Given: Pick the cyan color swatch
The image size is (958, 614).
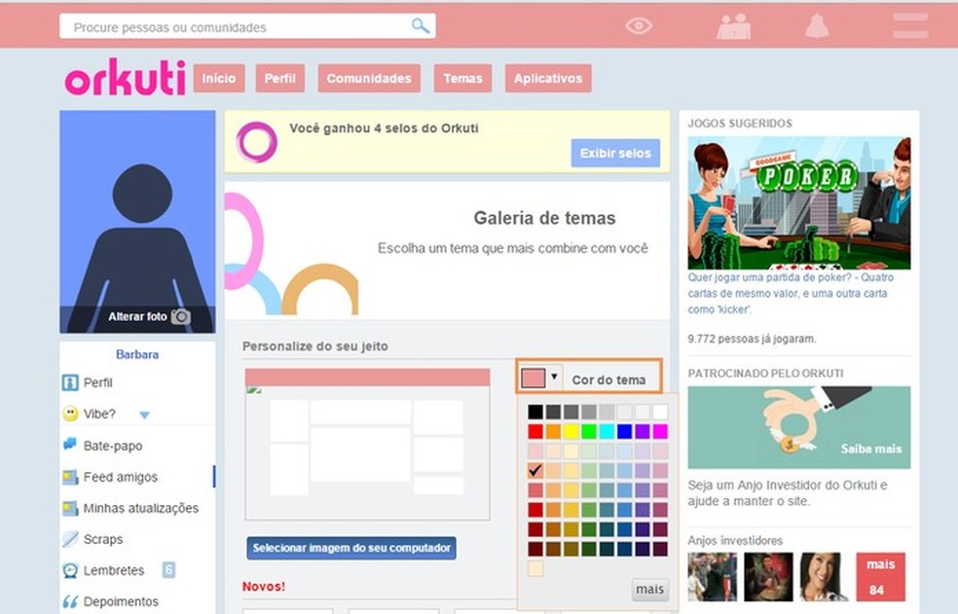Looking at the screenshot, I should click(x=607, y=431).
